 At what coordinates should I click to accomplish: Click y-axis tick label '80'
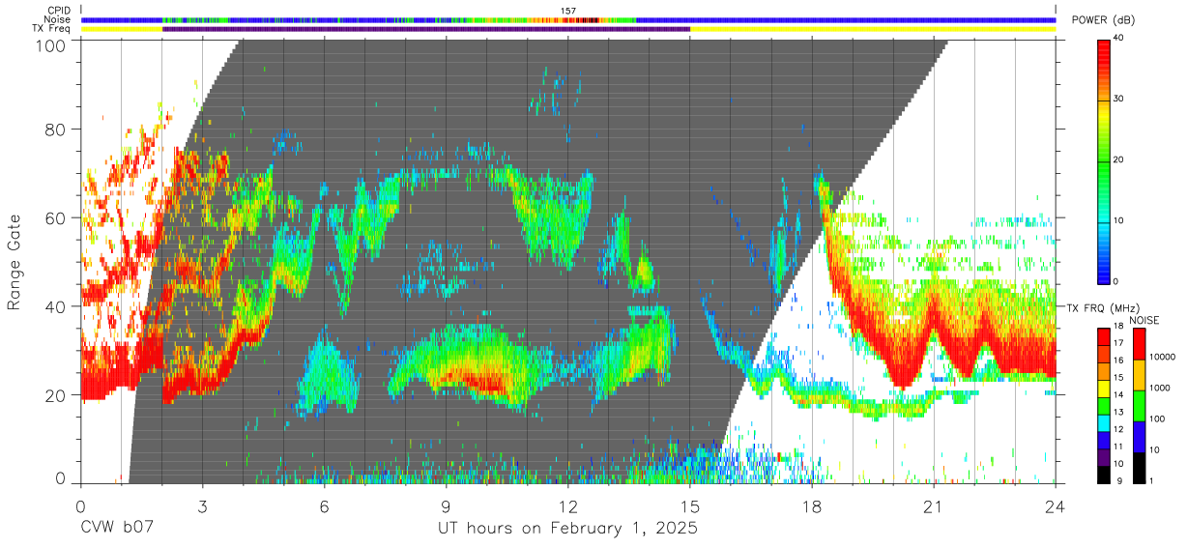pos(57,129)
